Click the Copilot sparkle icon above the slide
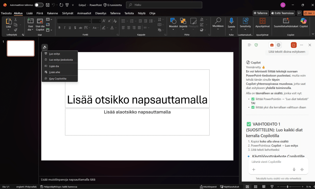The image size is (315, 189). (x=45, y=47)
